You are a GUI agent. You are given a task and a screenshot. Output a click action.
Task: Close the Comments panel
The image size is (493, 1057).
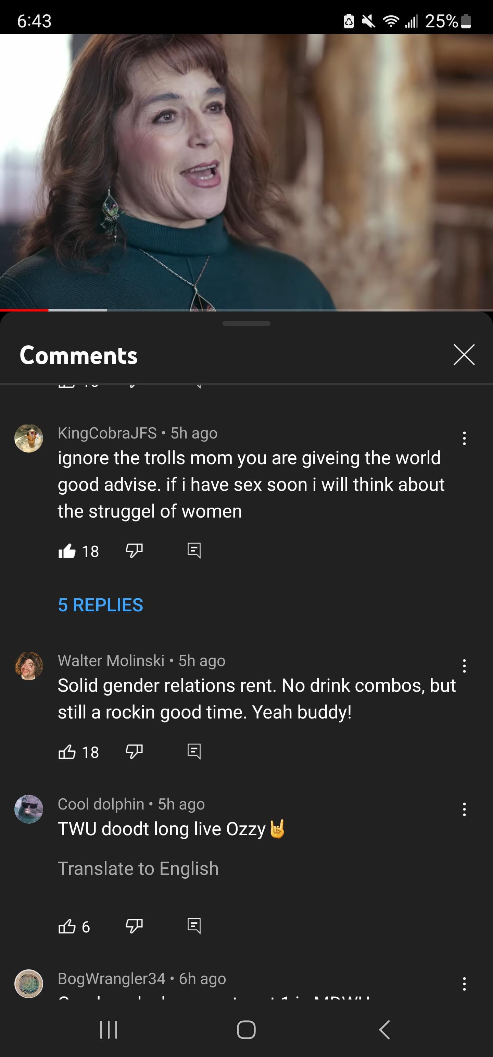(x=464, y=355)
